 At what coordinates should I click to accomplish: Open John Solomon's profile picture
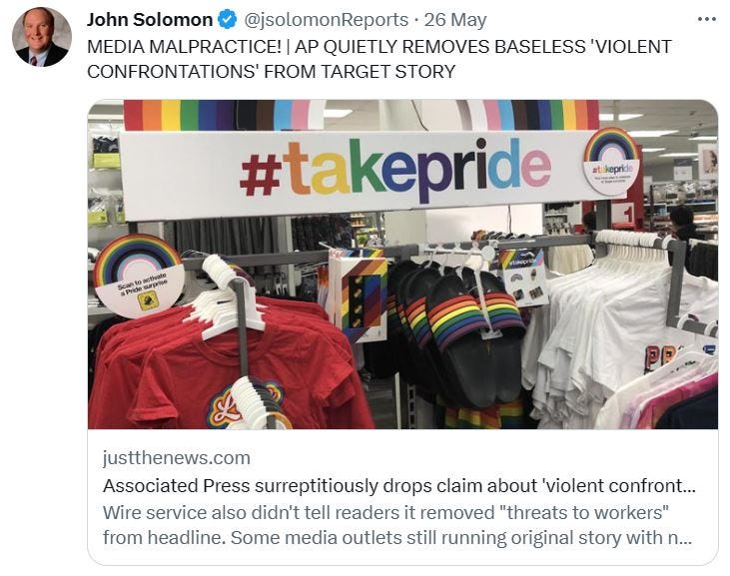tap(41, 37)
